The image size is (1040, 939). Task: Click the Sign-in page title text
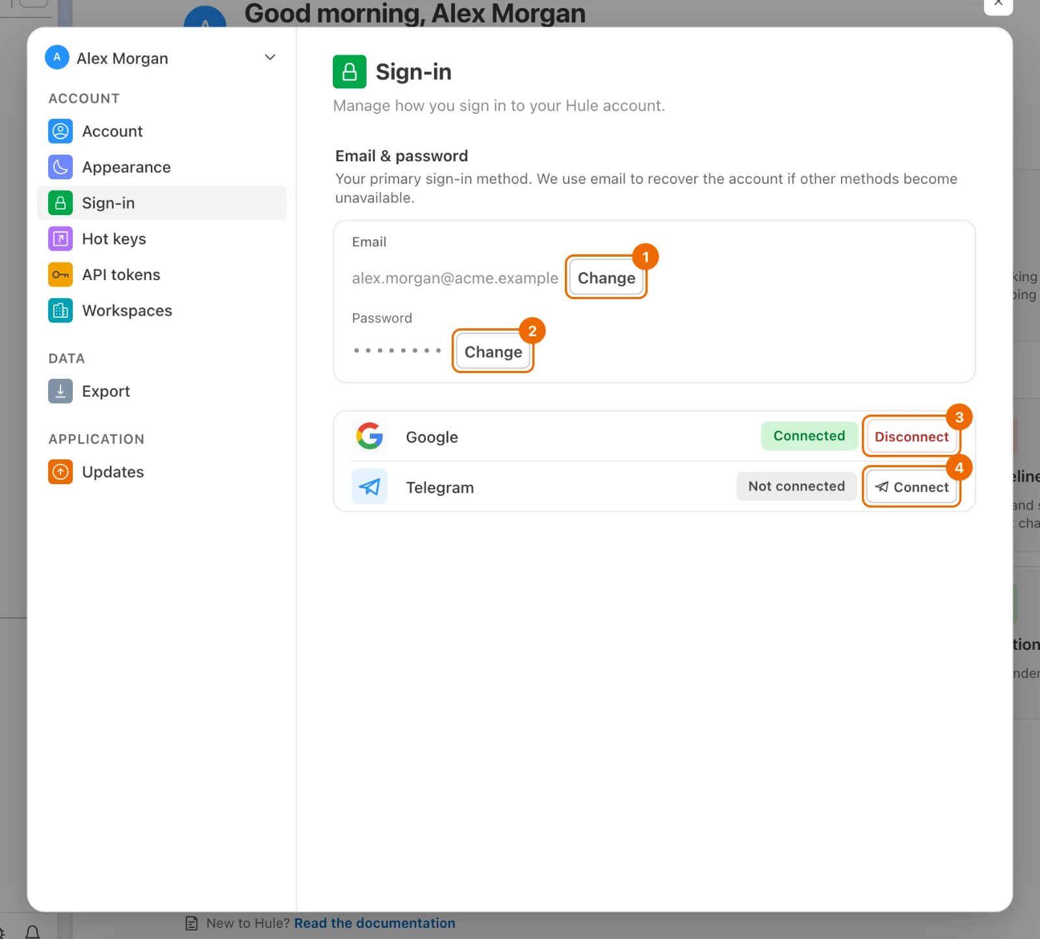click(x=413, y=72)
